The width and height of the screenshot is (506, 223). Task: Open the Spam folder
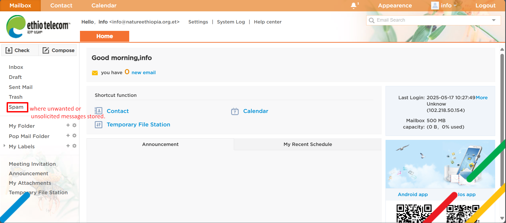click(16, 107)
